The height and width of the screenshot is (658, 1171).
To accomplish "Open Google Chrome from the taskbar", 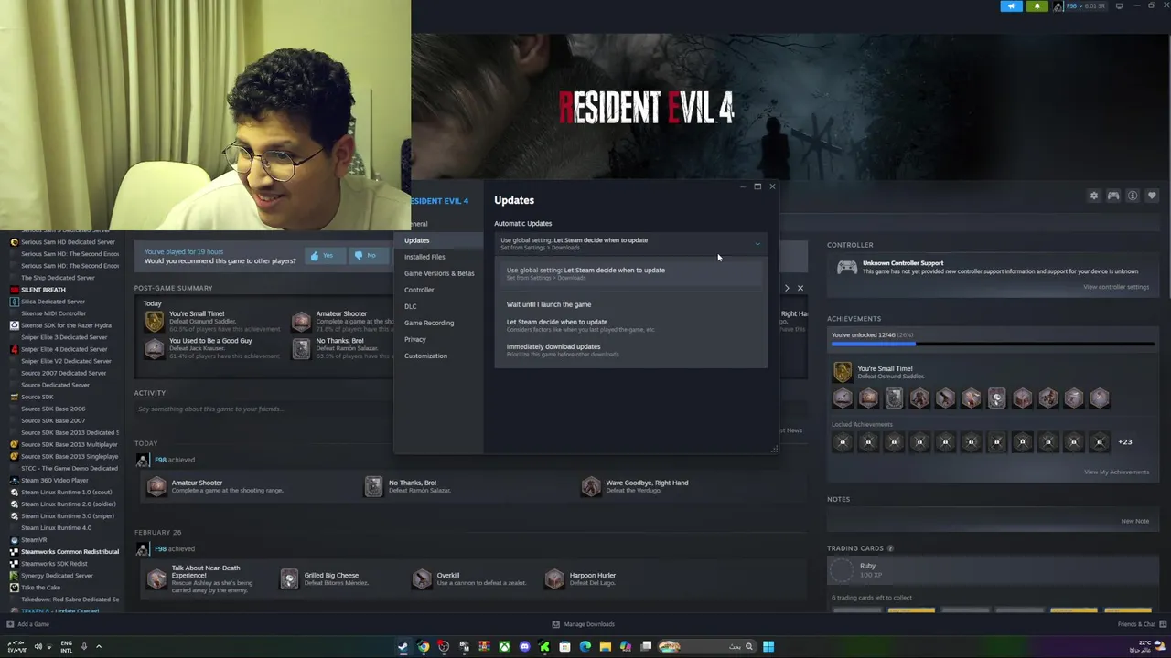I will 424,647.
